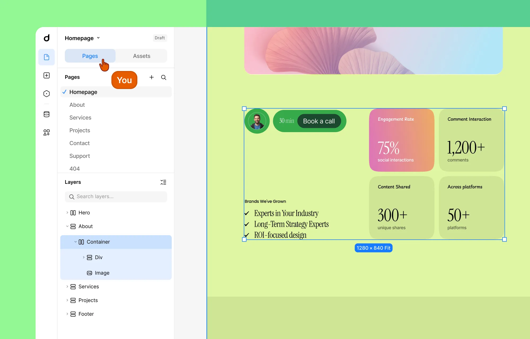This screenshot has width=530, height=339.
Task: Switch to the Pages tab
Action: [90, 56]
